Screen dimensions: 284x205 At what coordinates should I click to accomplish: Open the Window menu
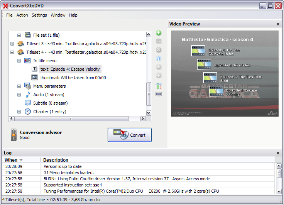[x=58, y=15]
